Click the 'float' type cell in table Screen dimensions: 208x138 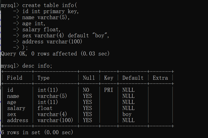45,108
